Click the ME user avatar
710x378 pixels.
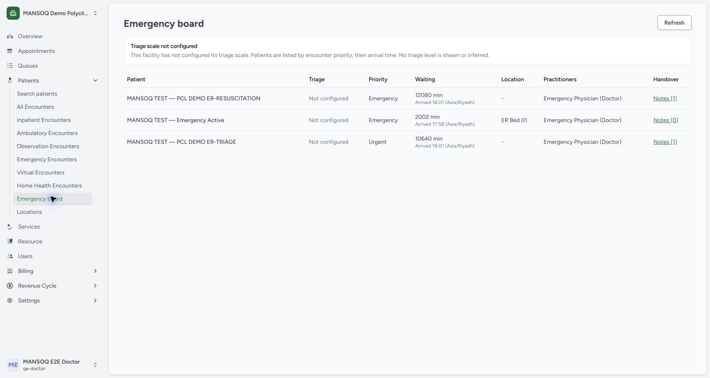coord(13,365)
